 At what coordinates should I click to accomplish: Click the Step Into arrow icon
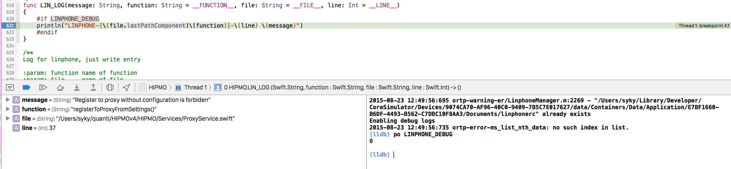77,88
